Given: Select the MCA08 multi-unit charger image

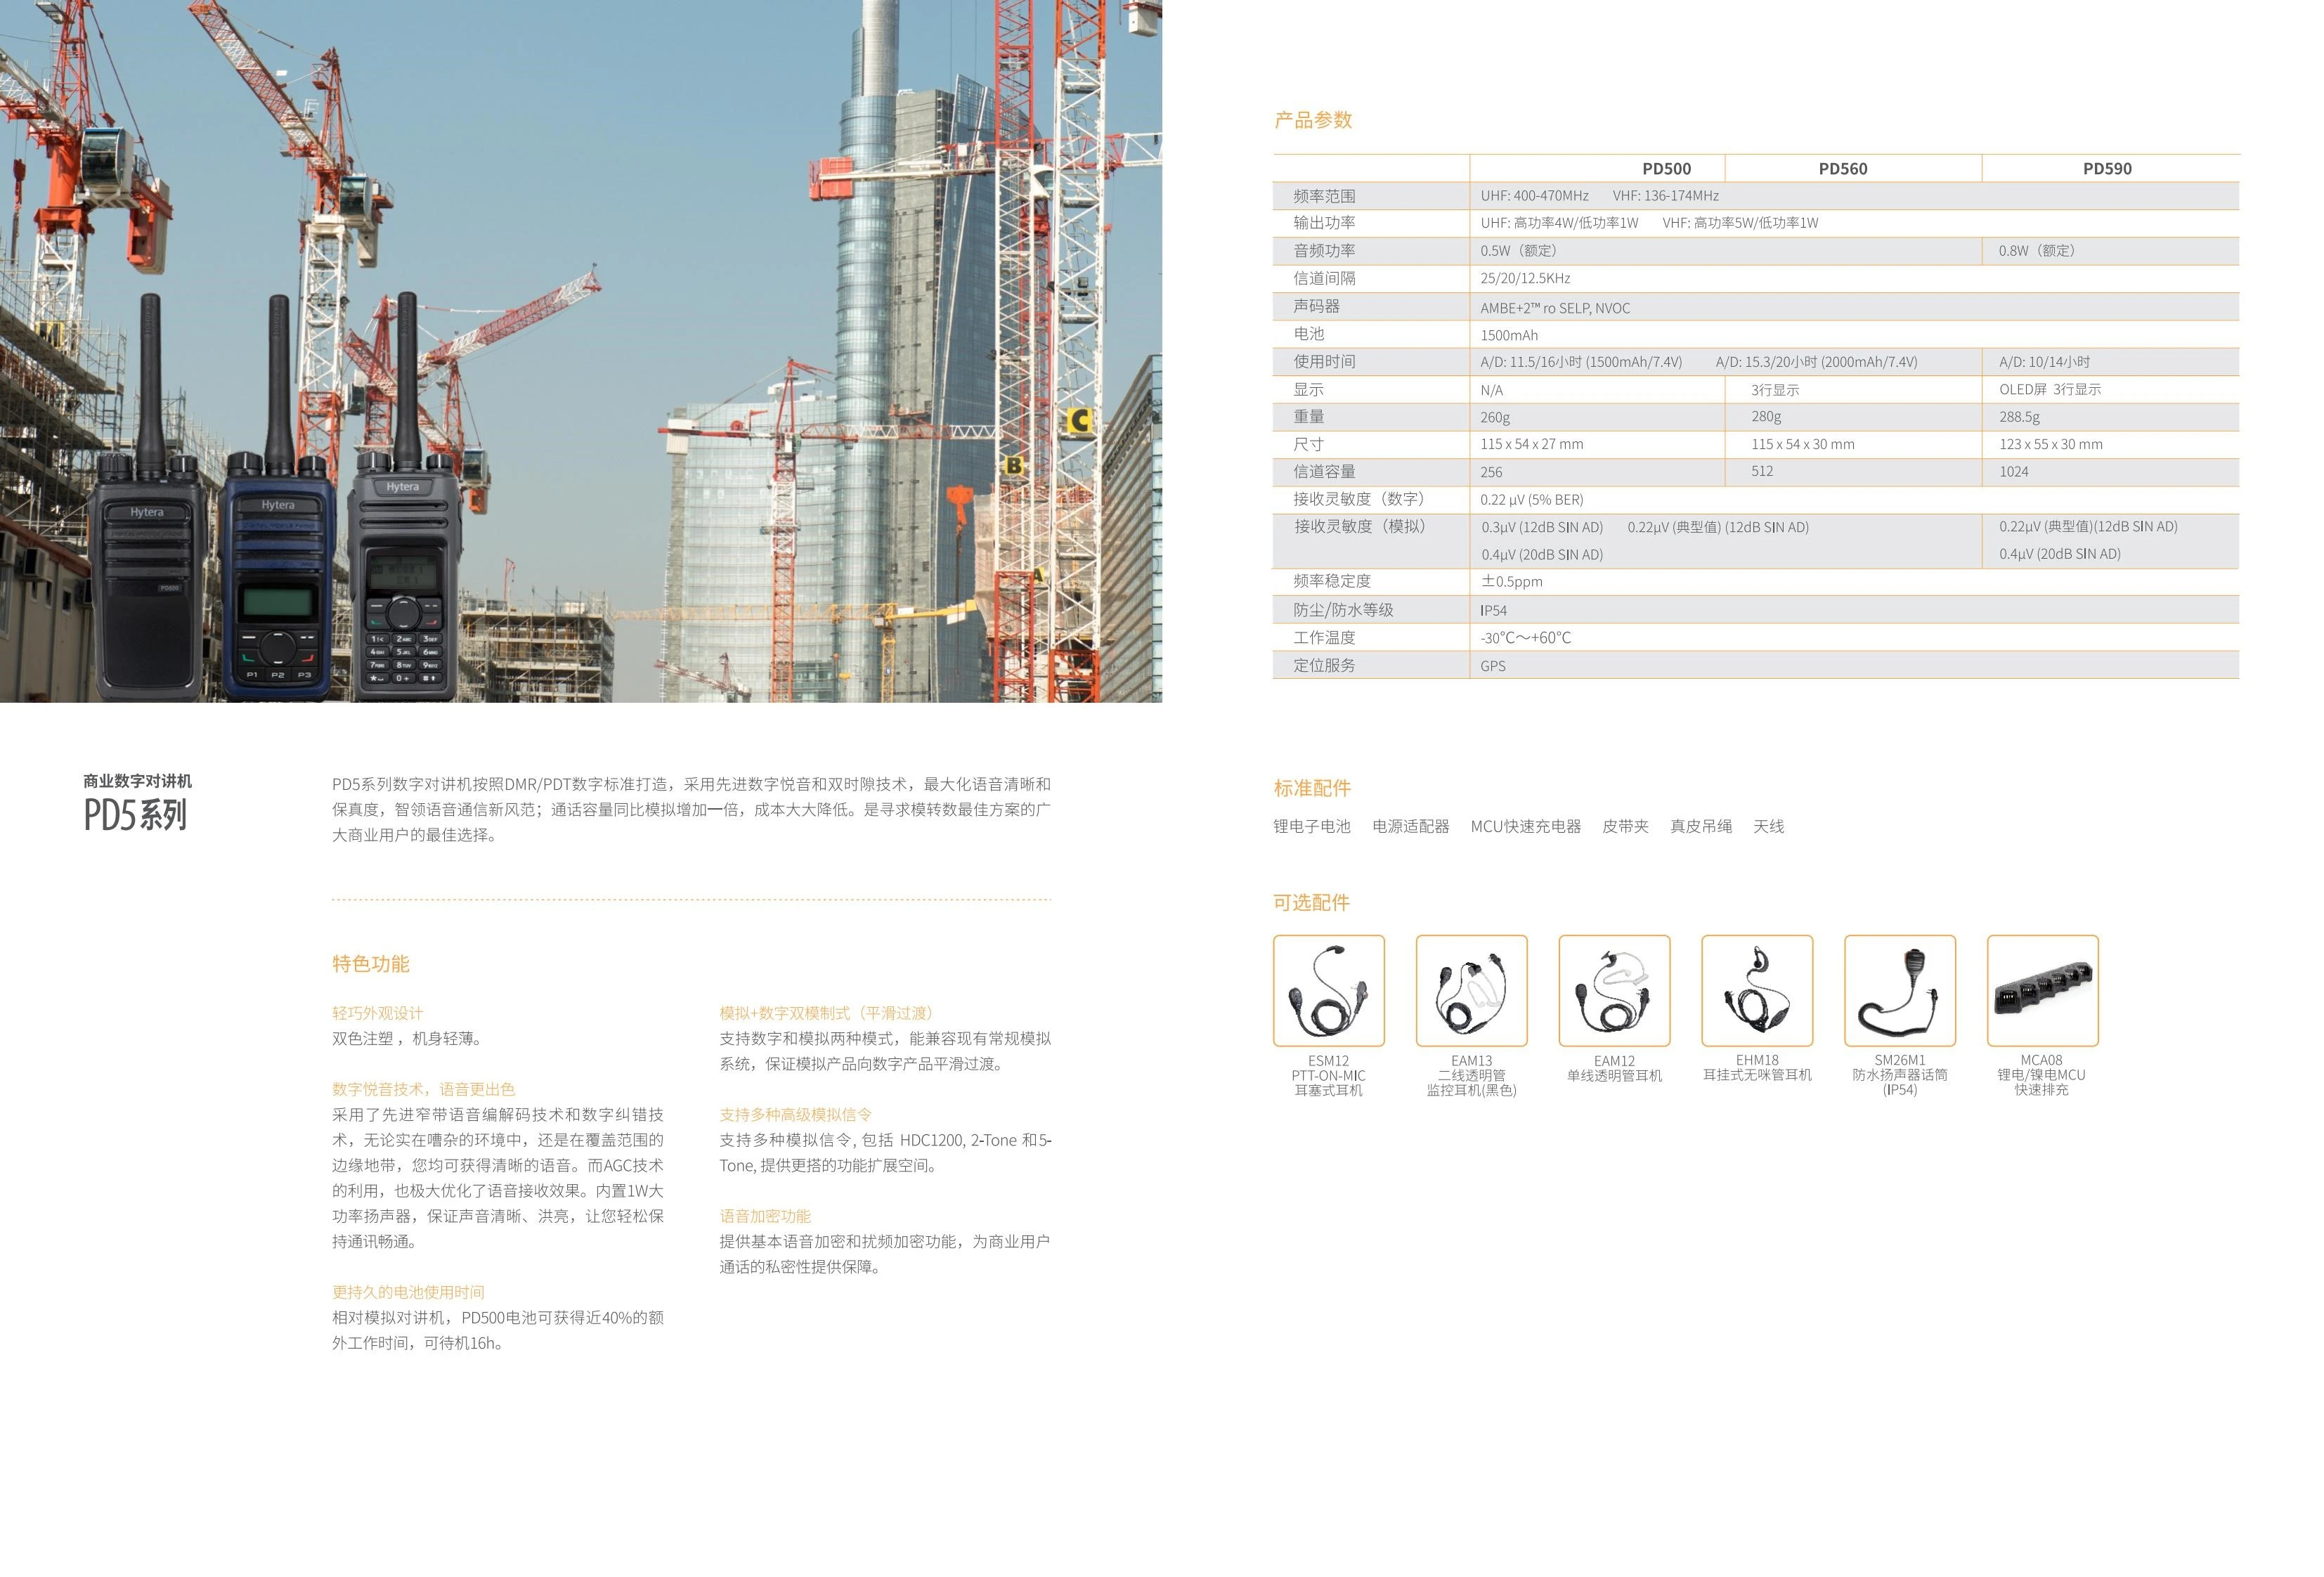Looking at the screenshot, I should (x=2042, y=990).
